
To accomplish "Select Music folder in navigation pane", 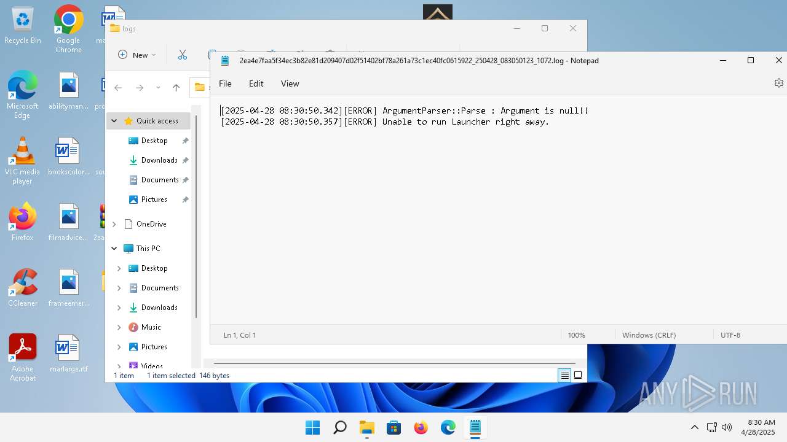I will [x=151, y=327].
